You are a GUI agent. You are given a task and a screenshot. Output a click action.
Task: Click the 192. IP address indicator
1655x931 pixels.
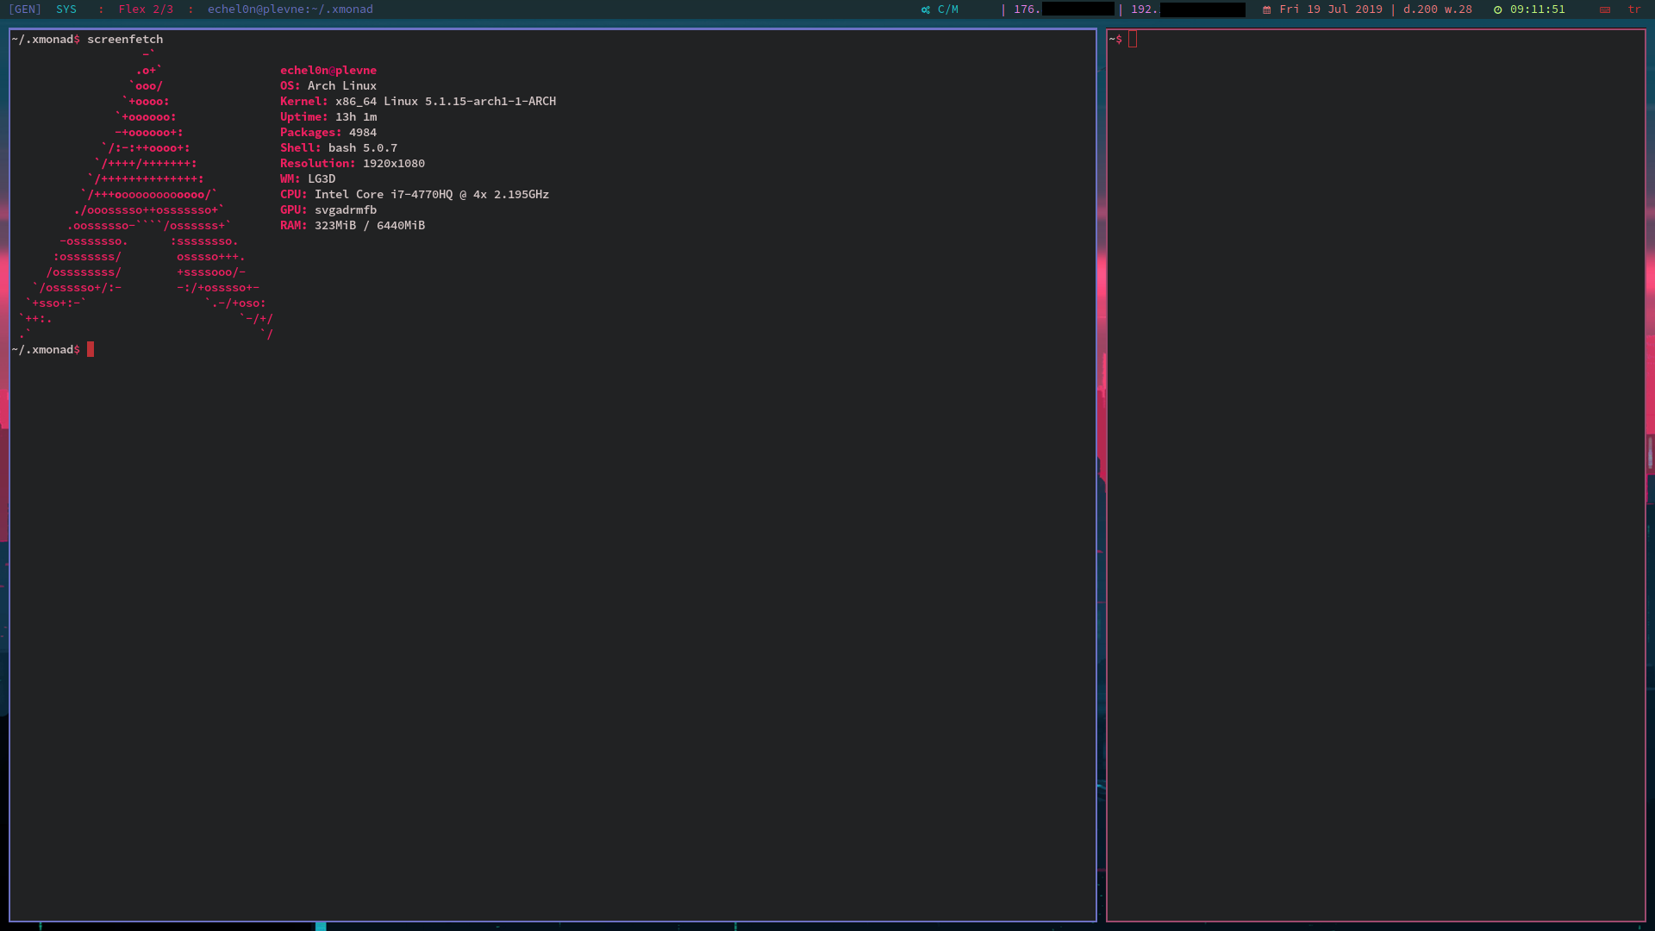(1144, 9)
